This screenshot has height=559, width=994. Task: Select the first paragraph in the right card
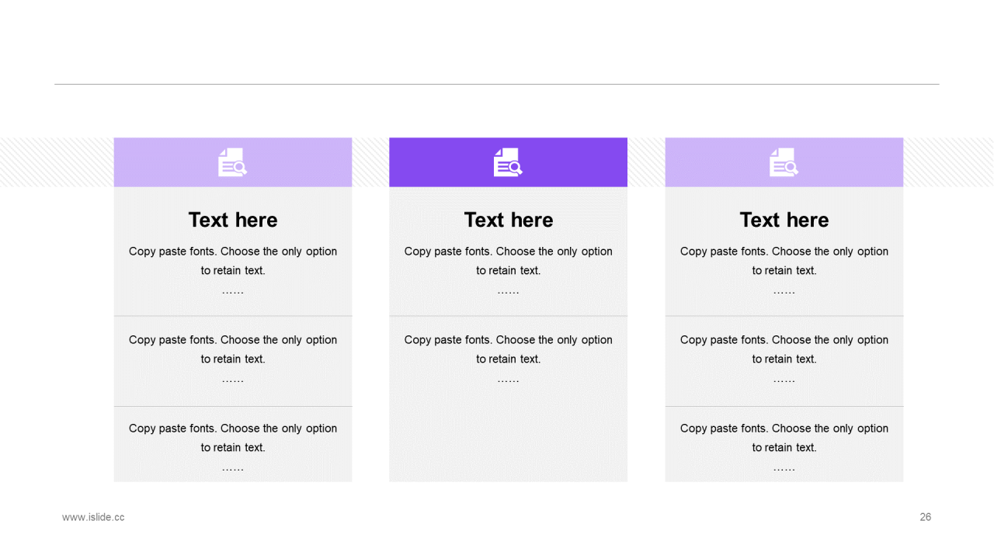[784, 261]
